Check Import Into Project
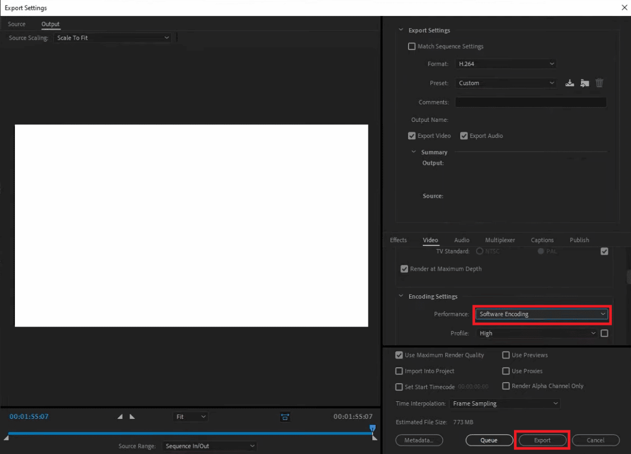Viewport: 631px width, 454px height. pos(399,371)
